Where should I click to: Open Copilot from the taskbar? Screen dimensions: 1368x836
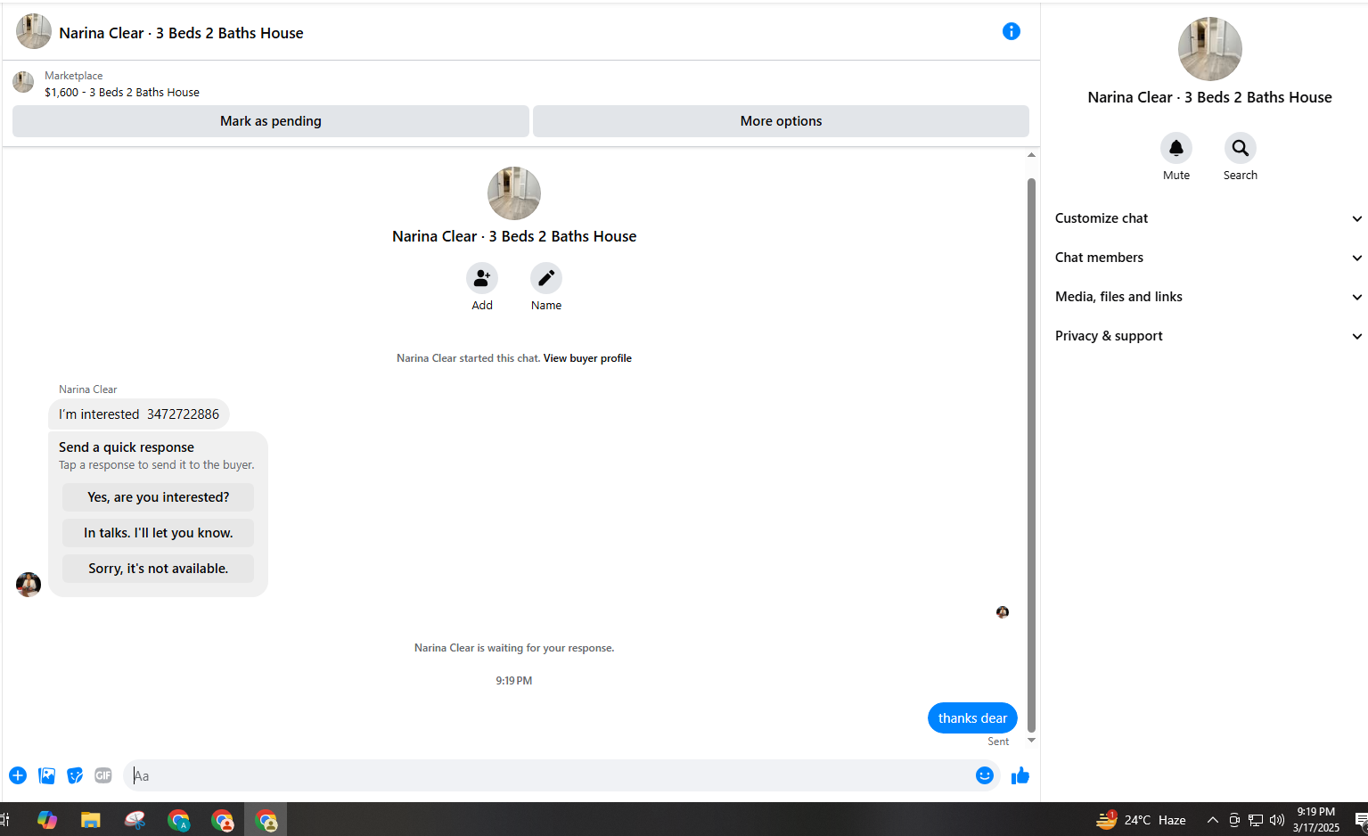click(x=47, y=820)
